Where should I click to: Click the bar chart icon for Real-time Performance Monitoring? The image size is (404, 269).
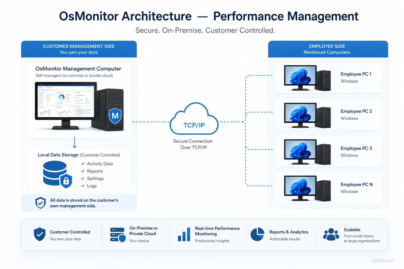click(x=184, y=234)
